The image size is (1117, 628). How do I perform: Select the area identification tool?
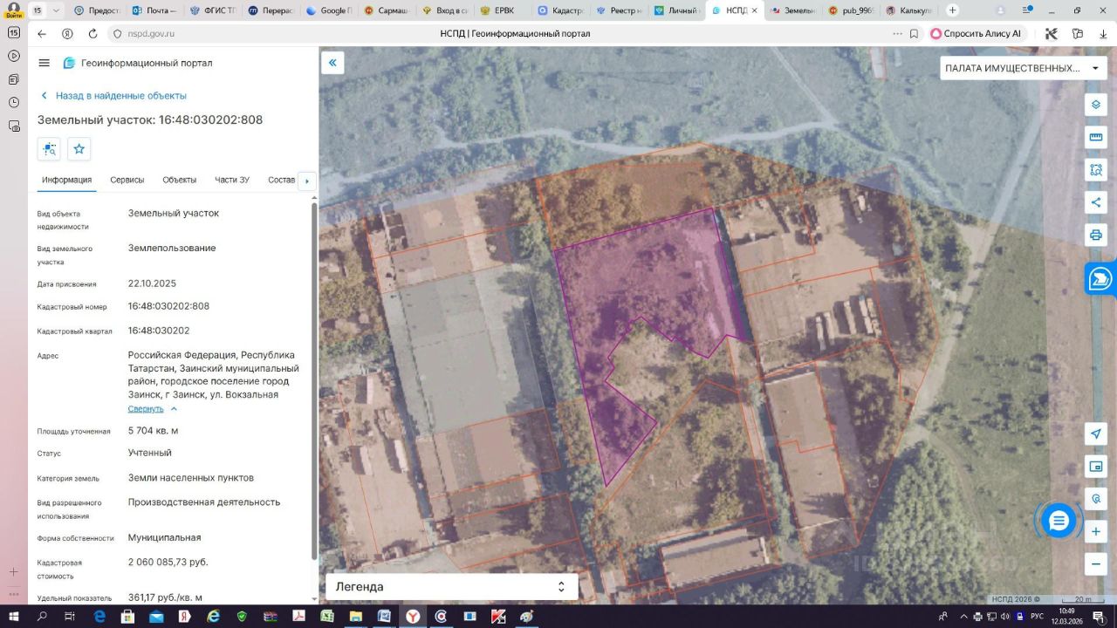1096,170
